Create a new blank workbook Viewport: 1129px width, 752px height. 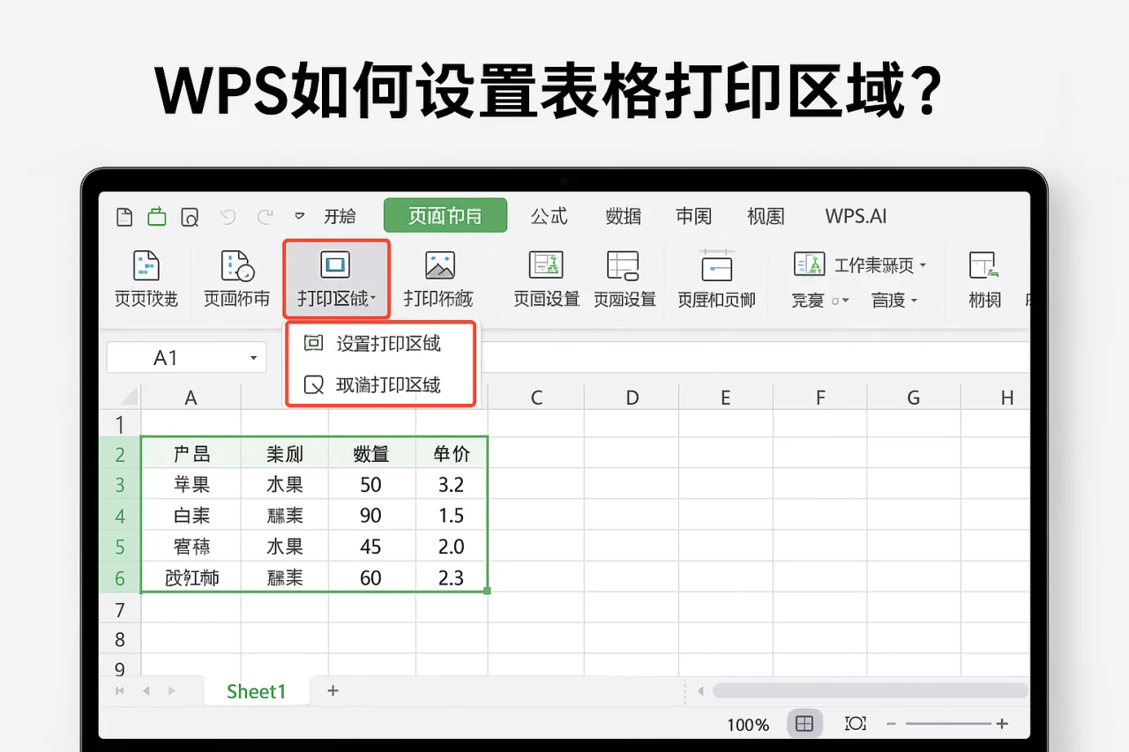tap(123, 216)
